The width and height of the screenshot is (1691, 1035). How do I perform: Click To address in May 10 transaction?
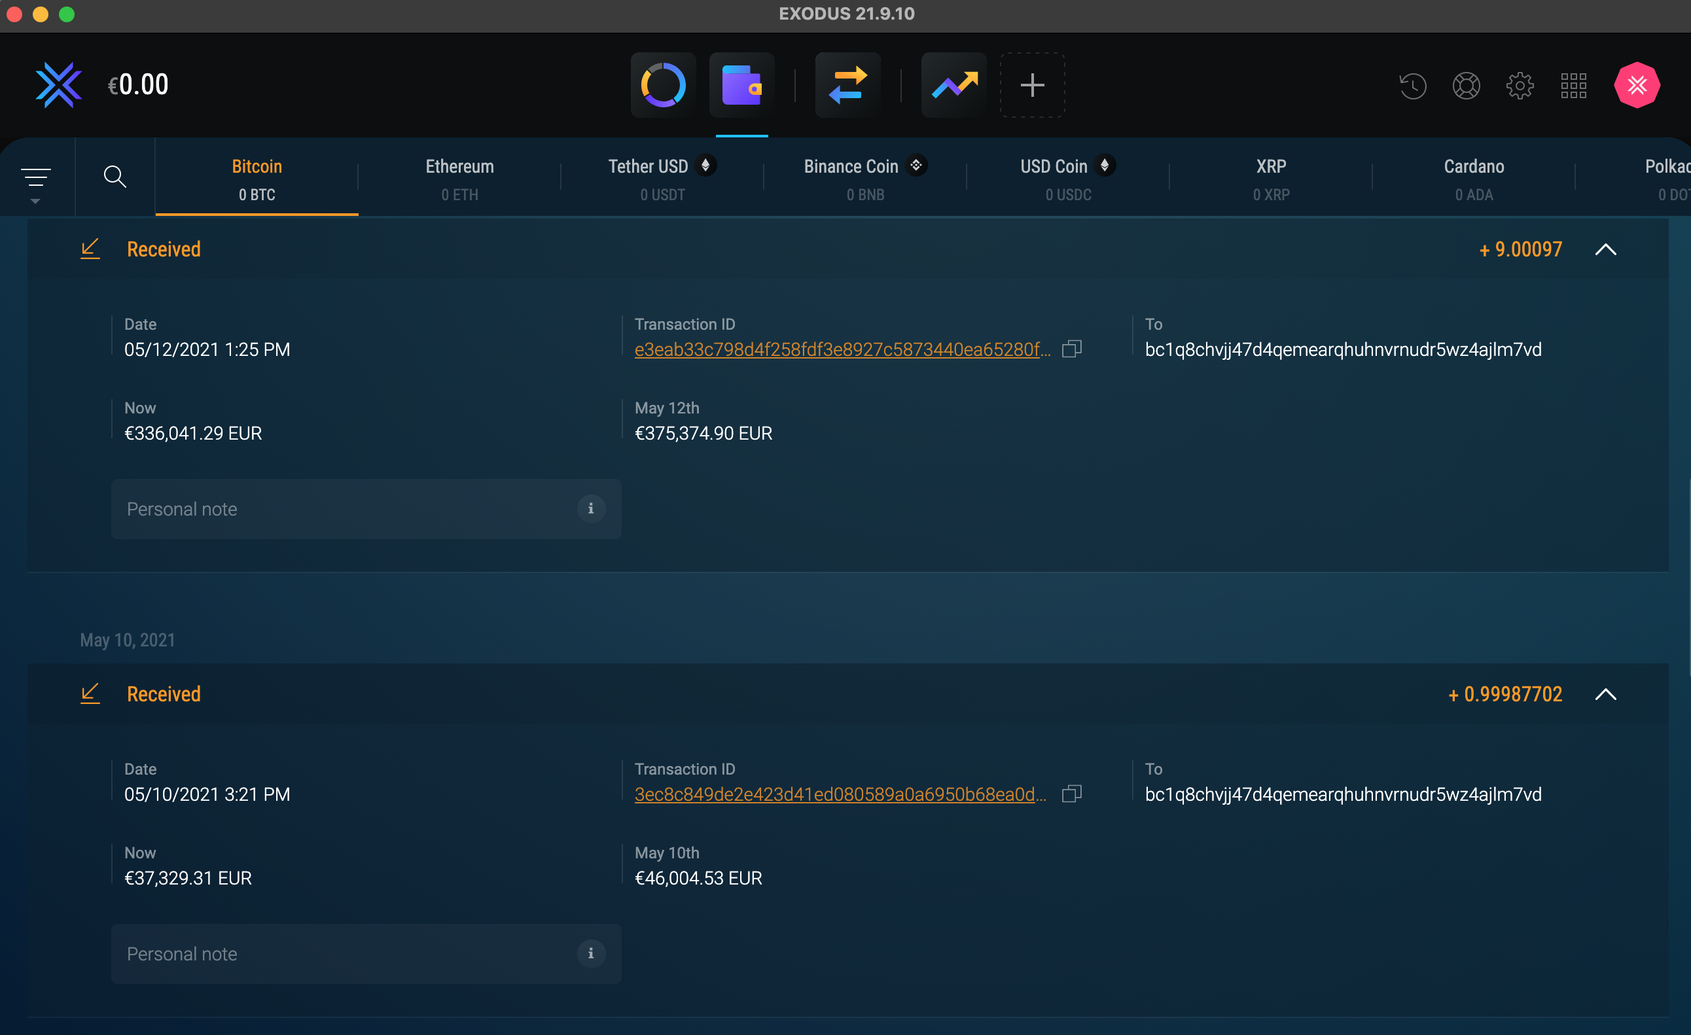(1343, 794)
